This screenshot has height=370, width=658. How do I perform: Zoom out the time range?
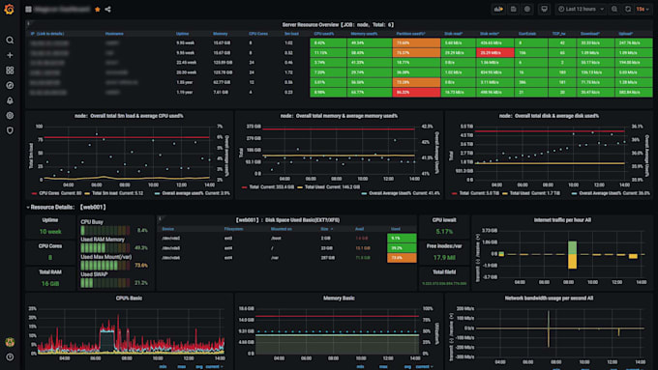(614, 9)
